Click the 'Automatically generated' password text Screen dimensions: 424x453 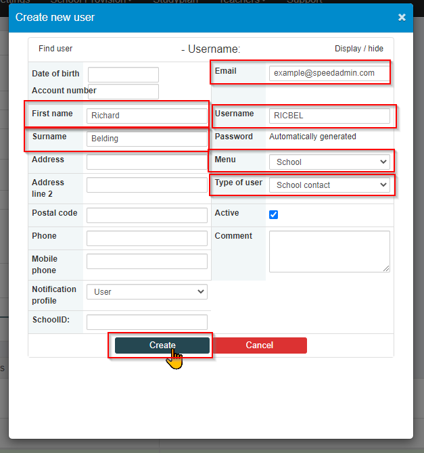pyautogui.click(x=312, y=137)
